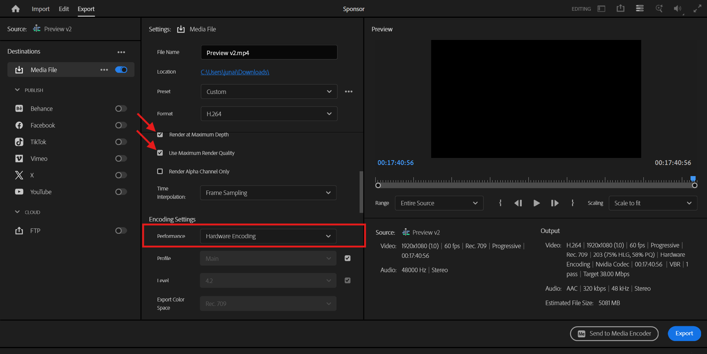The height and width of the screenshot is (354, 707).
Task: Open the Import tab
Action: point(41,9)
